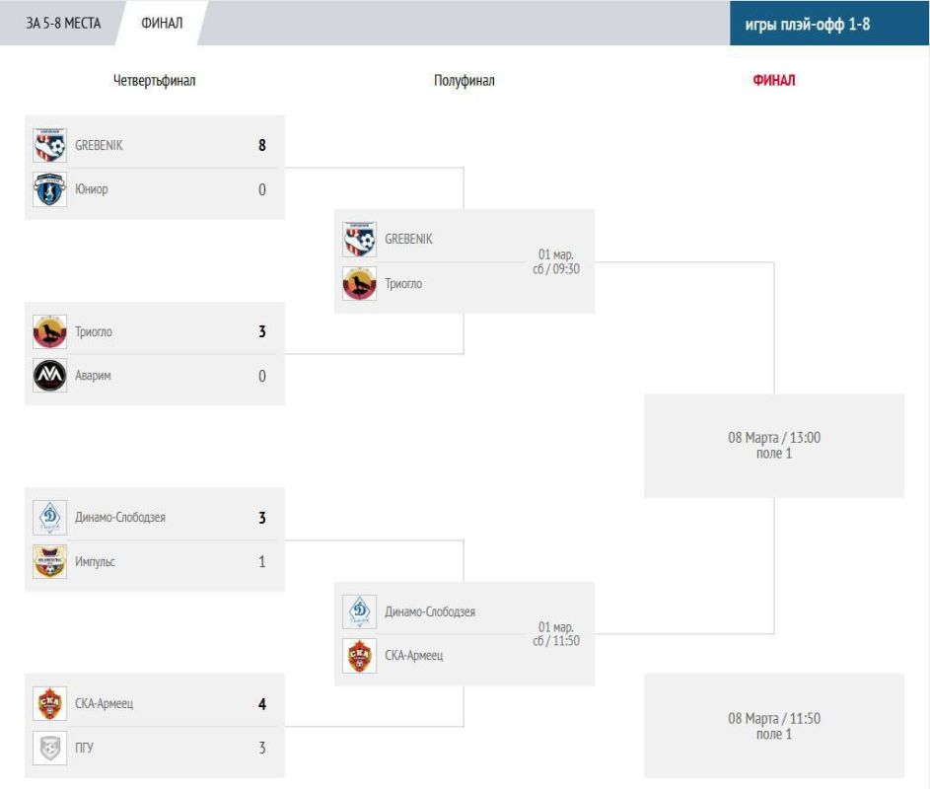Click Юниор team logo

pos(50,189)
